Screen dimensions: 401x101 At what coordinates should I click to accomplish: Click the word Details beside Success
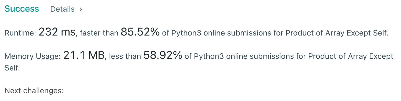coord(62,9)
